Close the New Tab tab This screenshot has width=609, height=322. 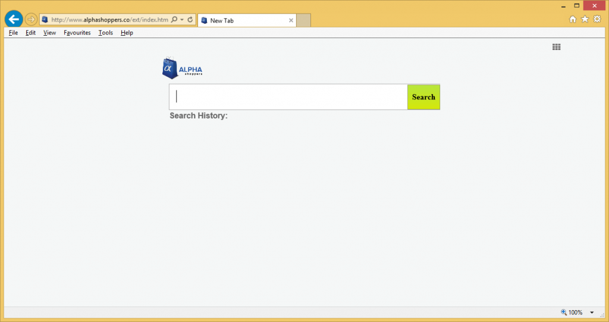pyautogui.click(x=291, y=20)
